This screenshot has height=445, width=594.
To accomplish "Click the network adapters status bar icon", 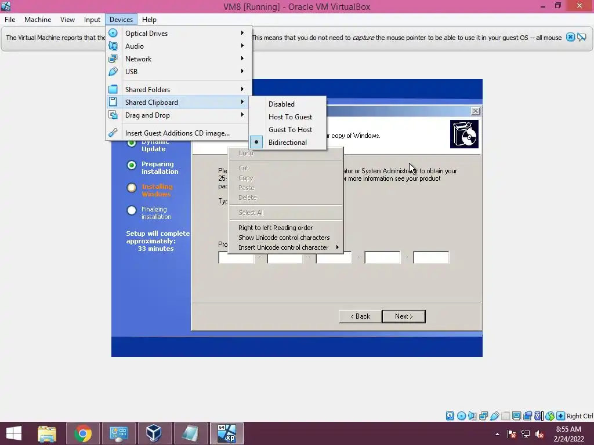I will (x=483, y=416).
